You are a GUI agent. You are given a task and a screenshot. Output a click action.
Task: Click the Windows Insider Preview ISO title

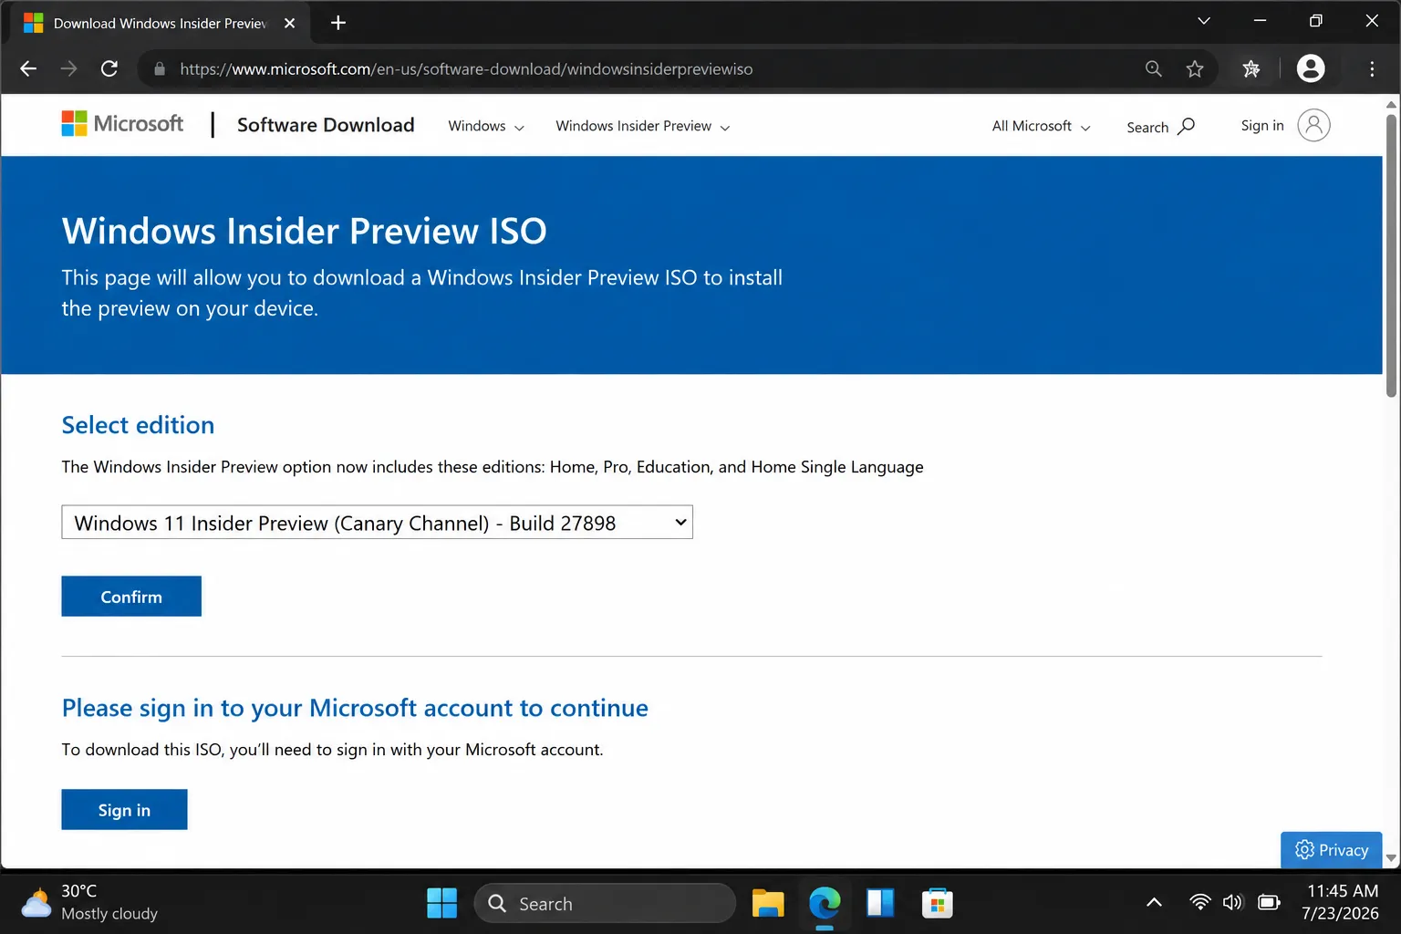[304, 231]
